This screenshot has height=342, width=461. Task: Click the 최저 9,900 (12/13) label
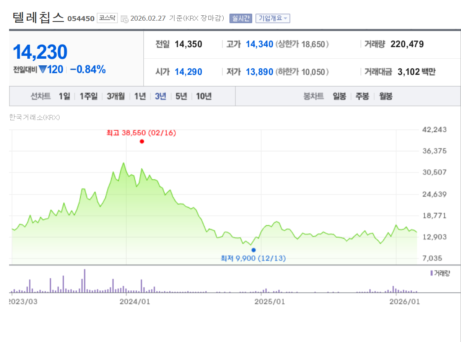coord(253,258)
